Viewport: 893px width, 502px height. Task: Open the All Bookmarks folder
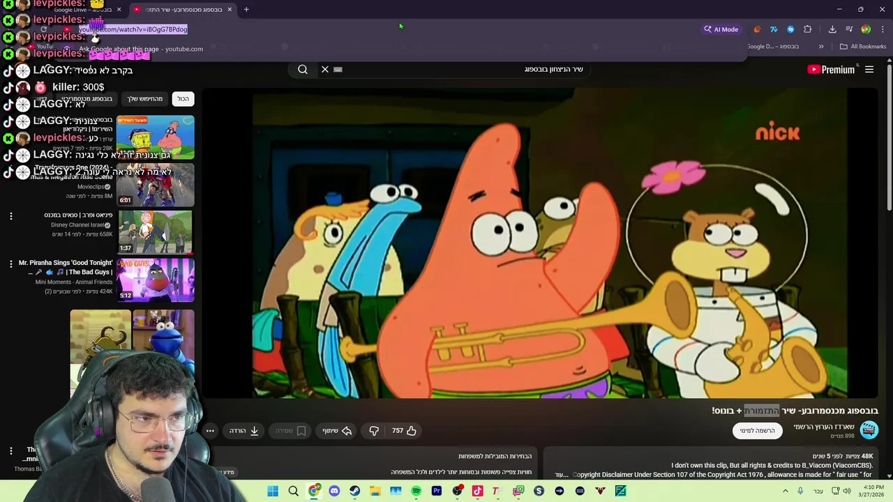863,47
